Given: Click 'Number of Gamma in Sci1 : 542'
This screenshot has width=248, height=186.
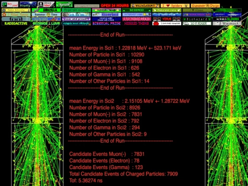Looking at the screenshot, I should [105, 75].
